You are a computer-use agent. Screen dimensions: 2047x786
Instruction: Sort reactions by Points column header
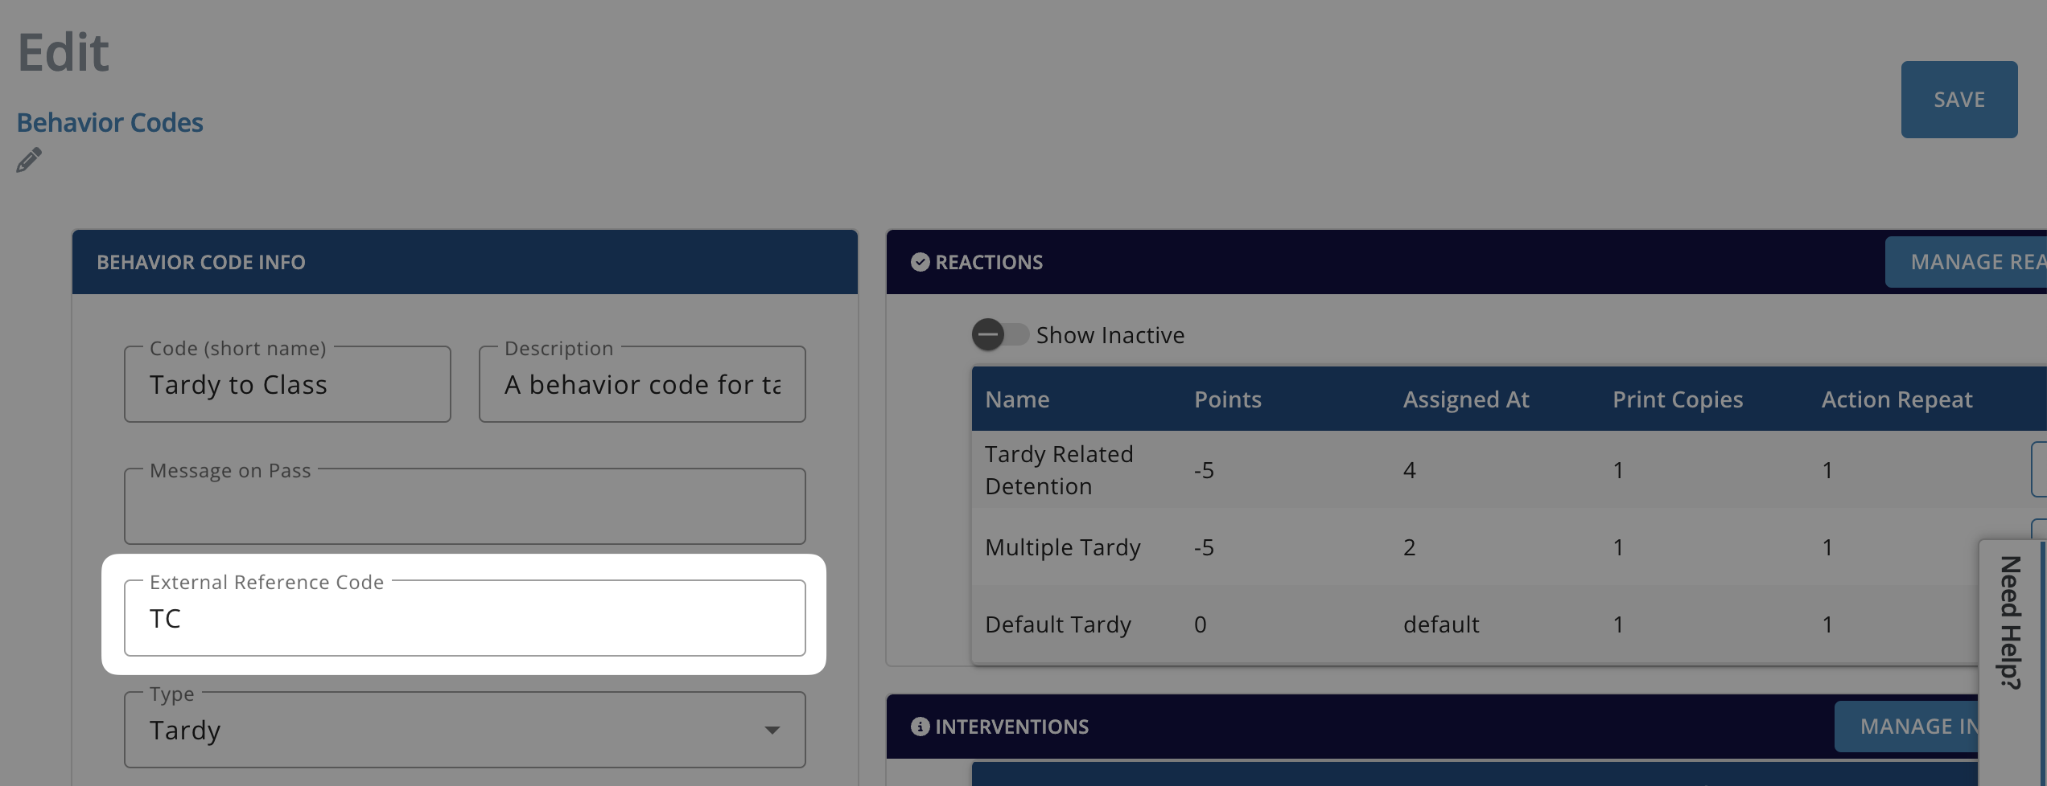(x=1227, y=399)
